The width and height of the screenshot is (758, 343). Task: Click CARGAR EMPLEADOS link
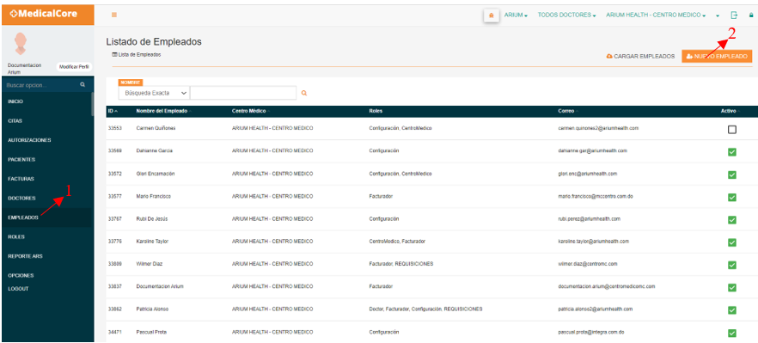pos(640,57)
